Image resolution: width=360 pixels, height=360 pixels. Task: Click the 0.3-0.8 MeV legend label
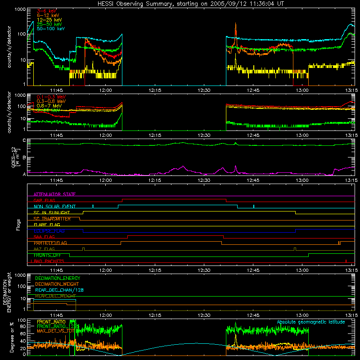[x=51, y=102]
